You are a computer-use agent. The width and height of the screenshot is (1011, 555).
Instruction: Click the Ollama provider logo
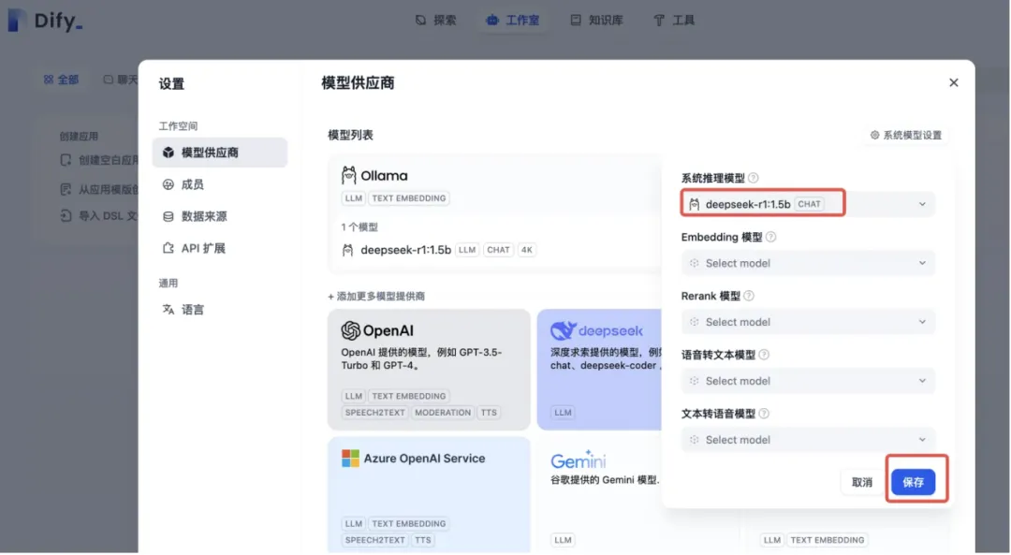[374, 176]
